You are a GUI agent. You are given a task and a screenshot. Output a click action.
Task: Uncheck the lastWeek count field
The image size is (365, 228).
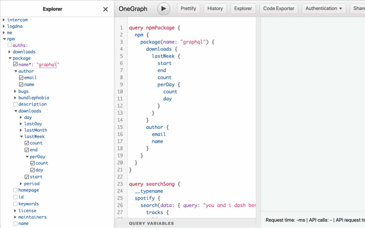pos(27,143)
